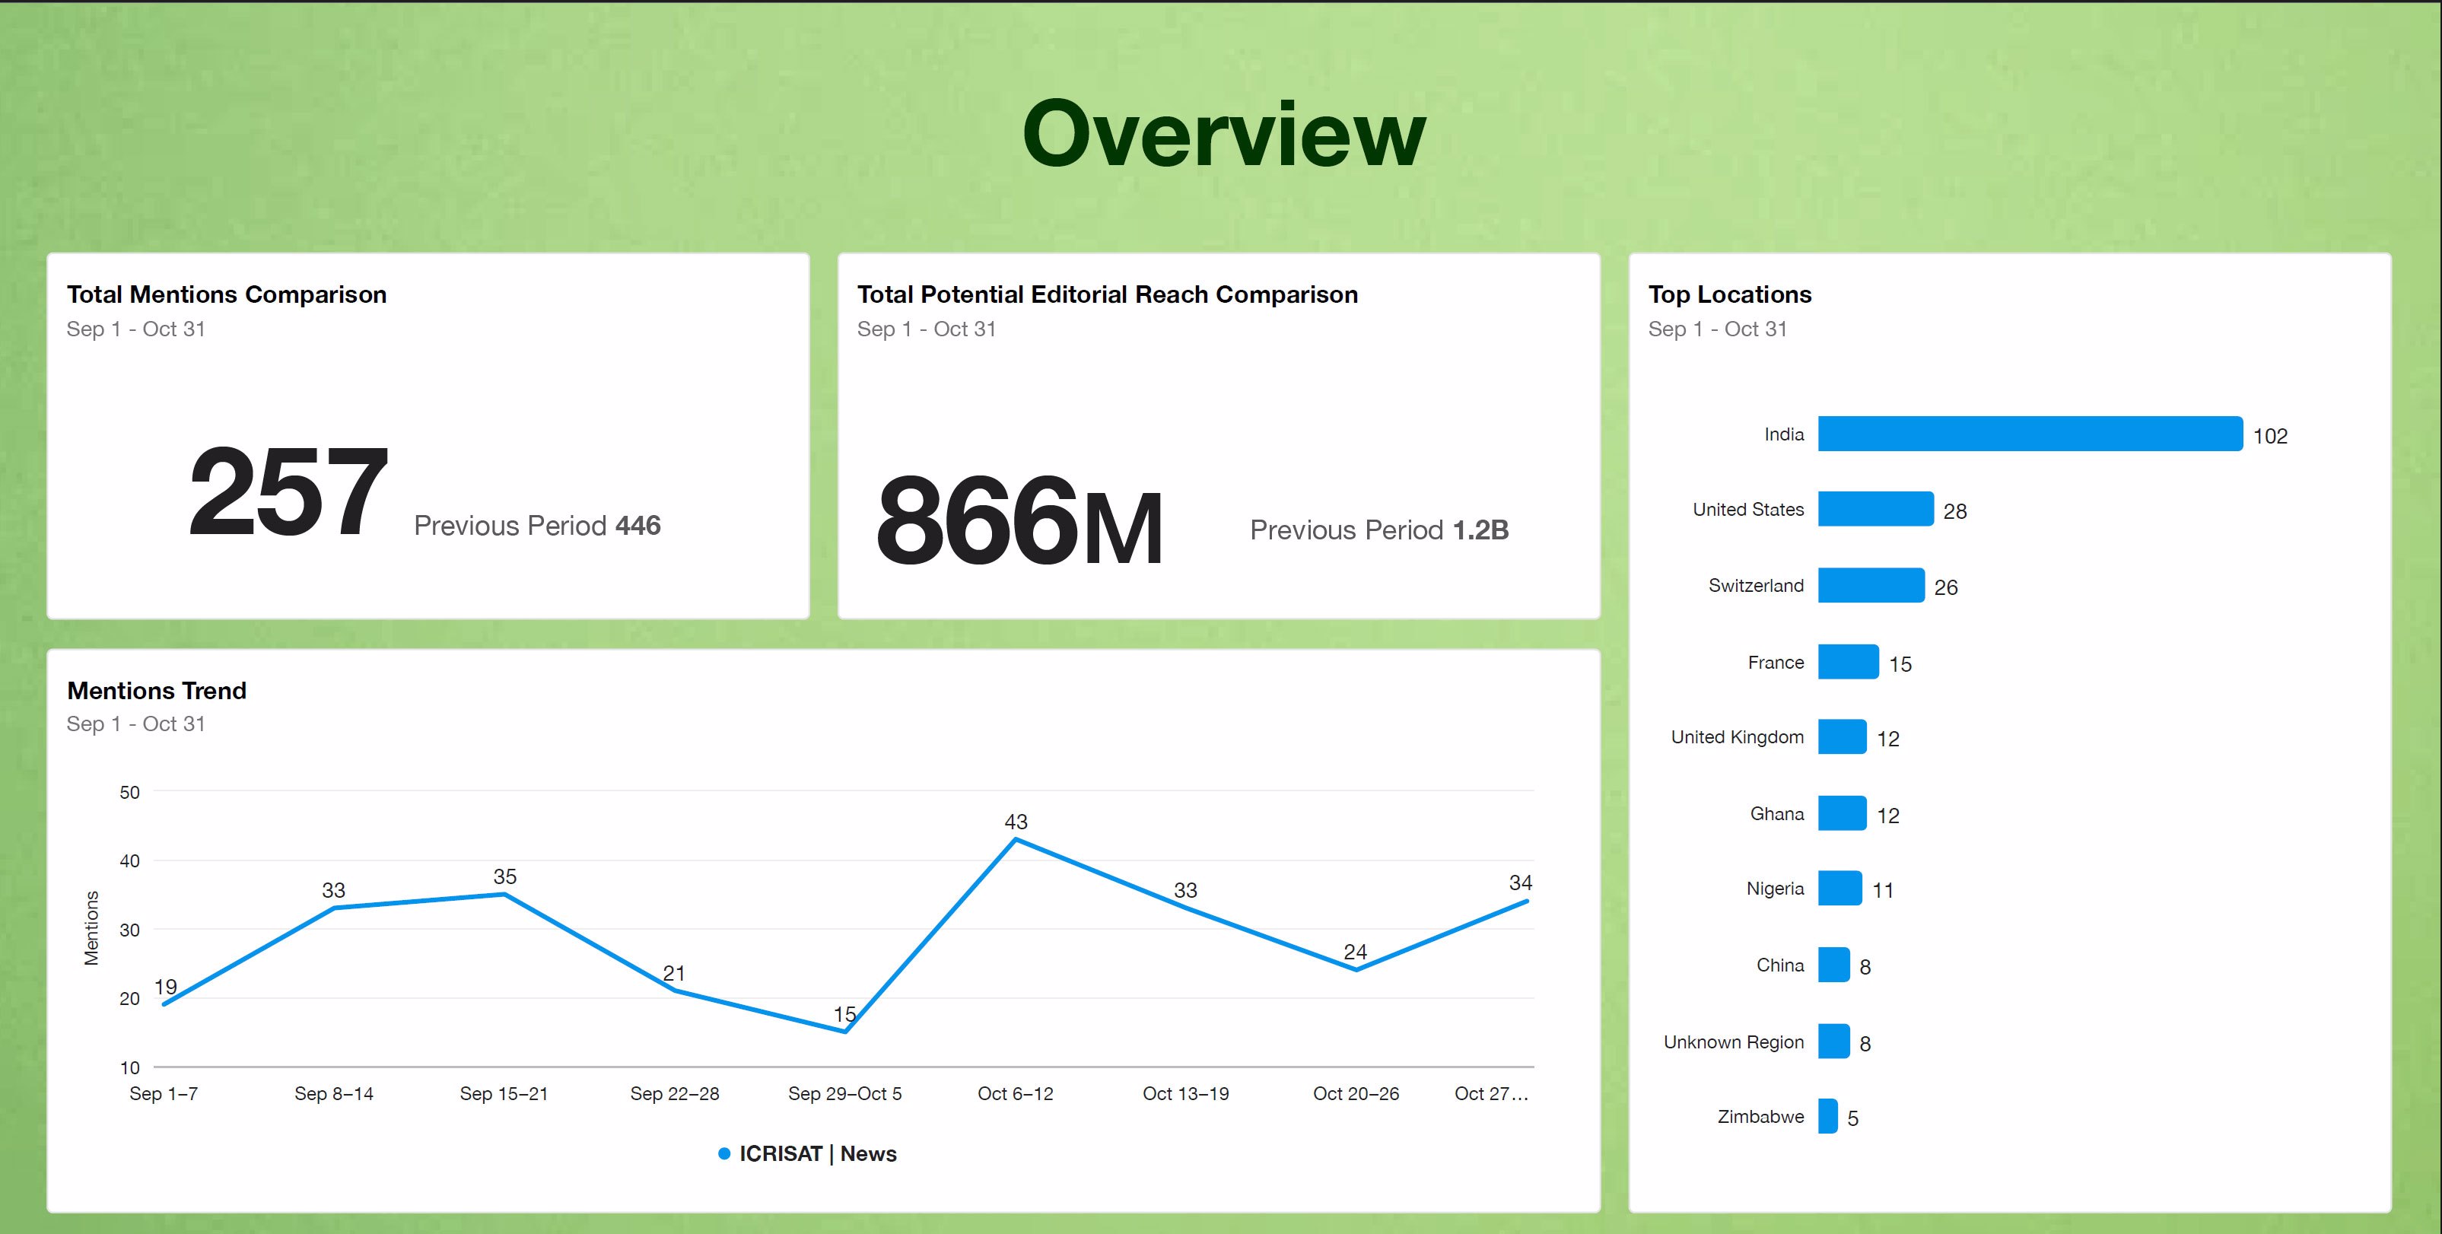Click the 257 total mentions number
The image size is (2442, 1234).
[x=288, y=492]
